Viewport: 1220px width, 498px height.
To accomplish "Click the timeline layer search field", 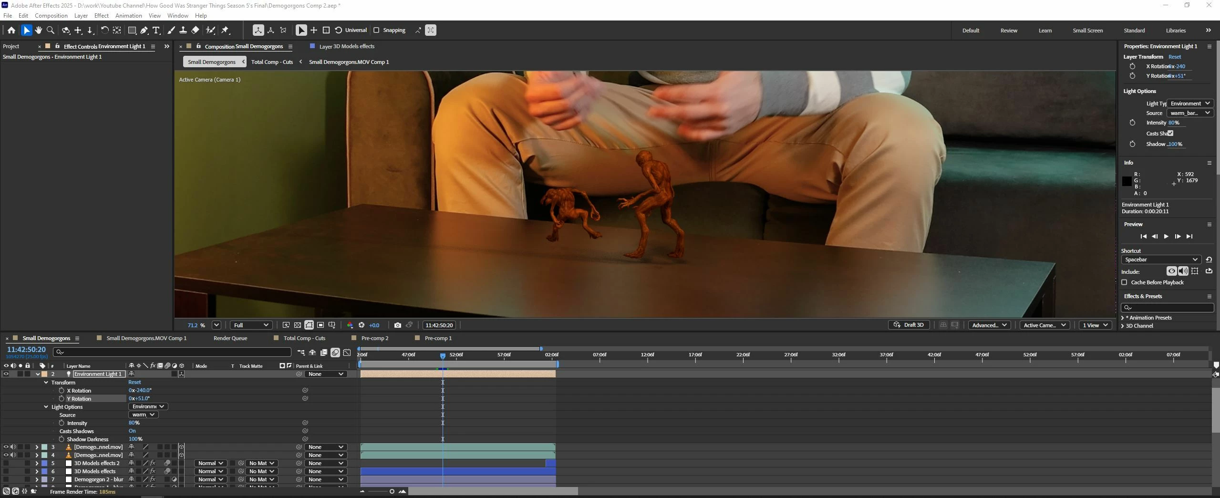I will (172, 352).
